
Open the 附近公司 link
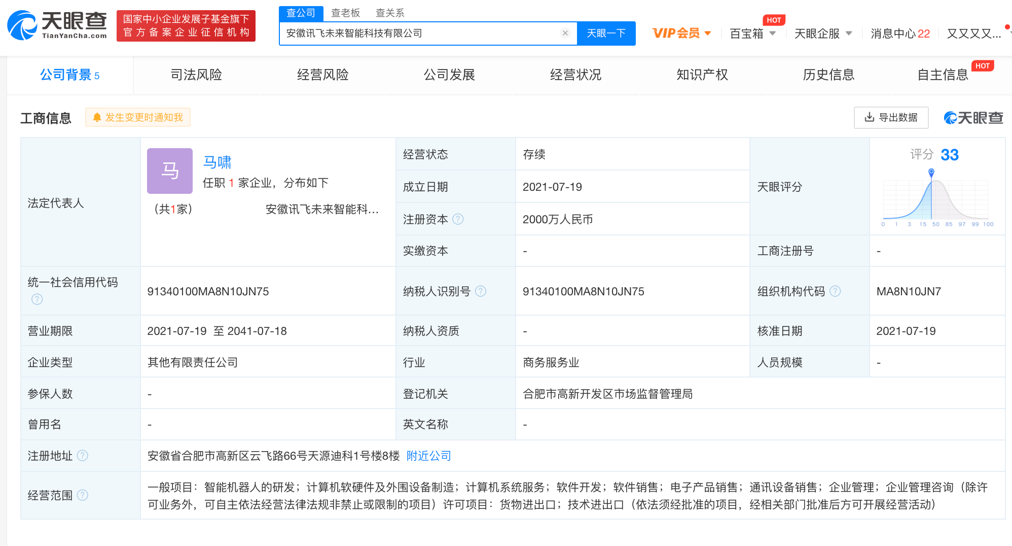coord(428,456)
